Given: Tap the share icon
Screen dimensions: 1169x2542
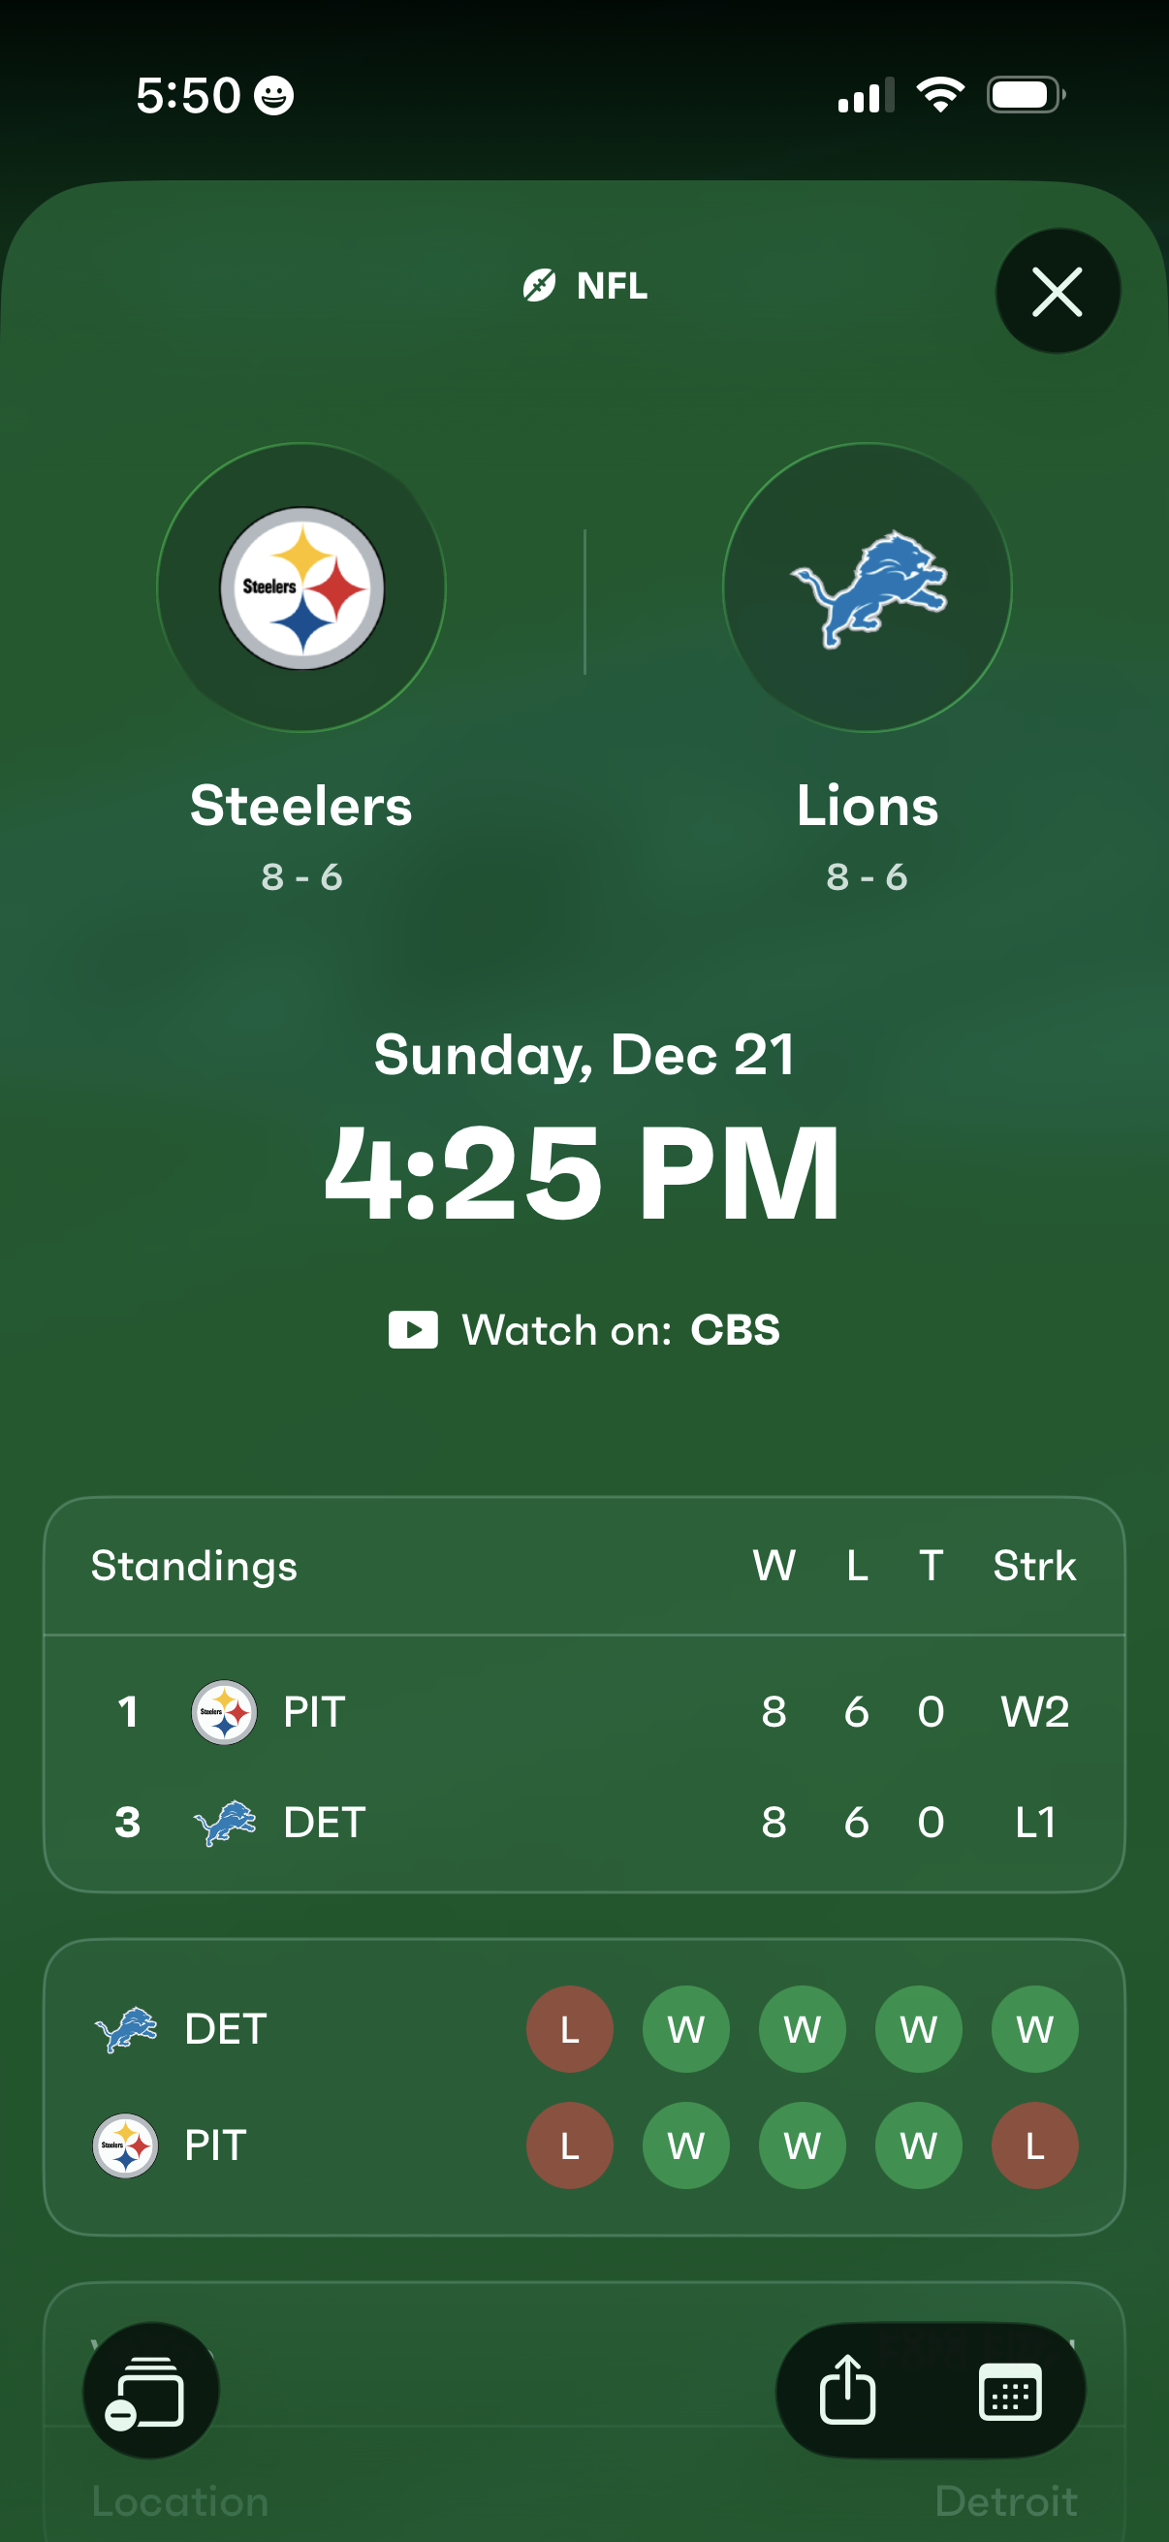Looking at the screenshot, I should coord(847,2390).
